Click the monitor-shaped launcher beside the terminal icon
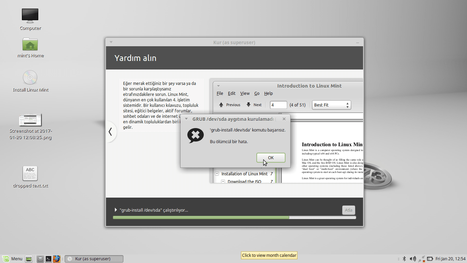Image resolution: width=467 pixels, height=263 pixels. (40, 259)
